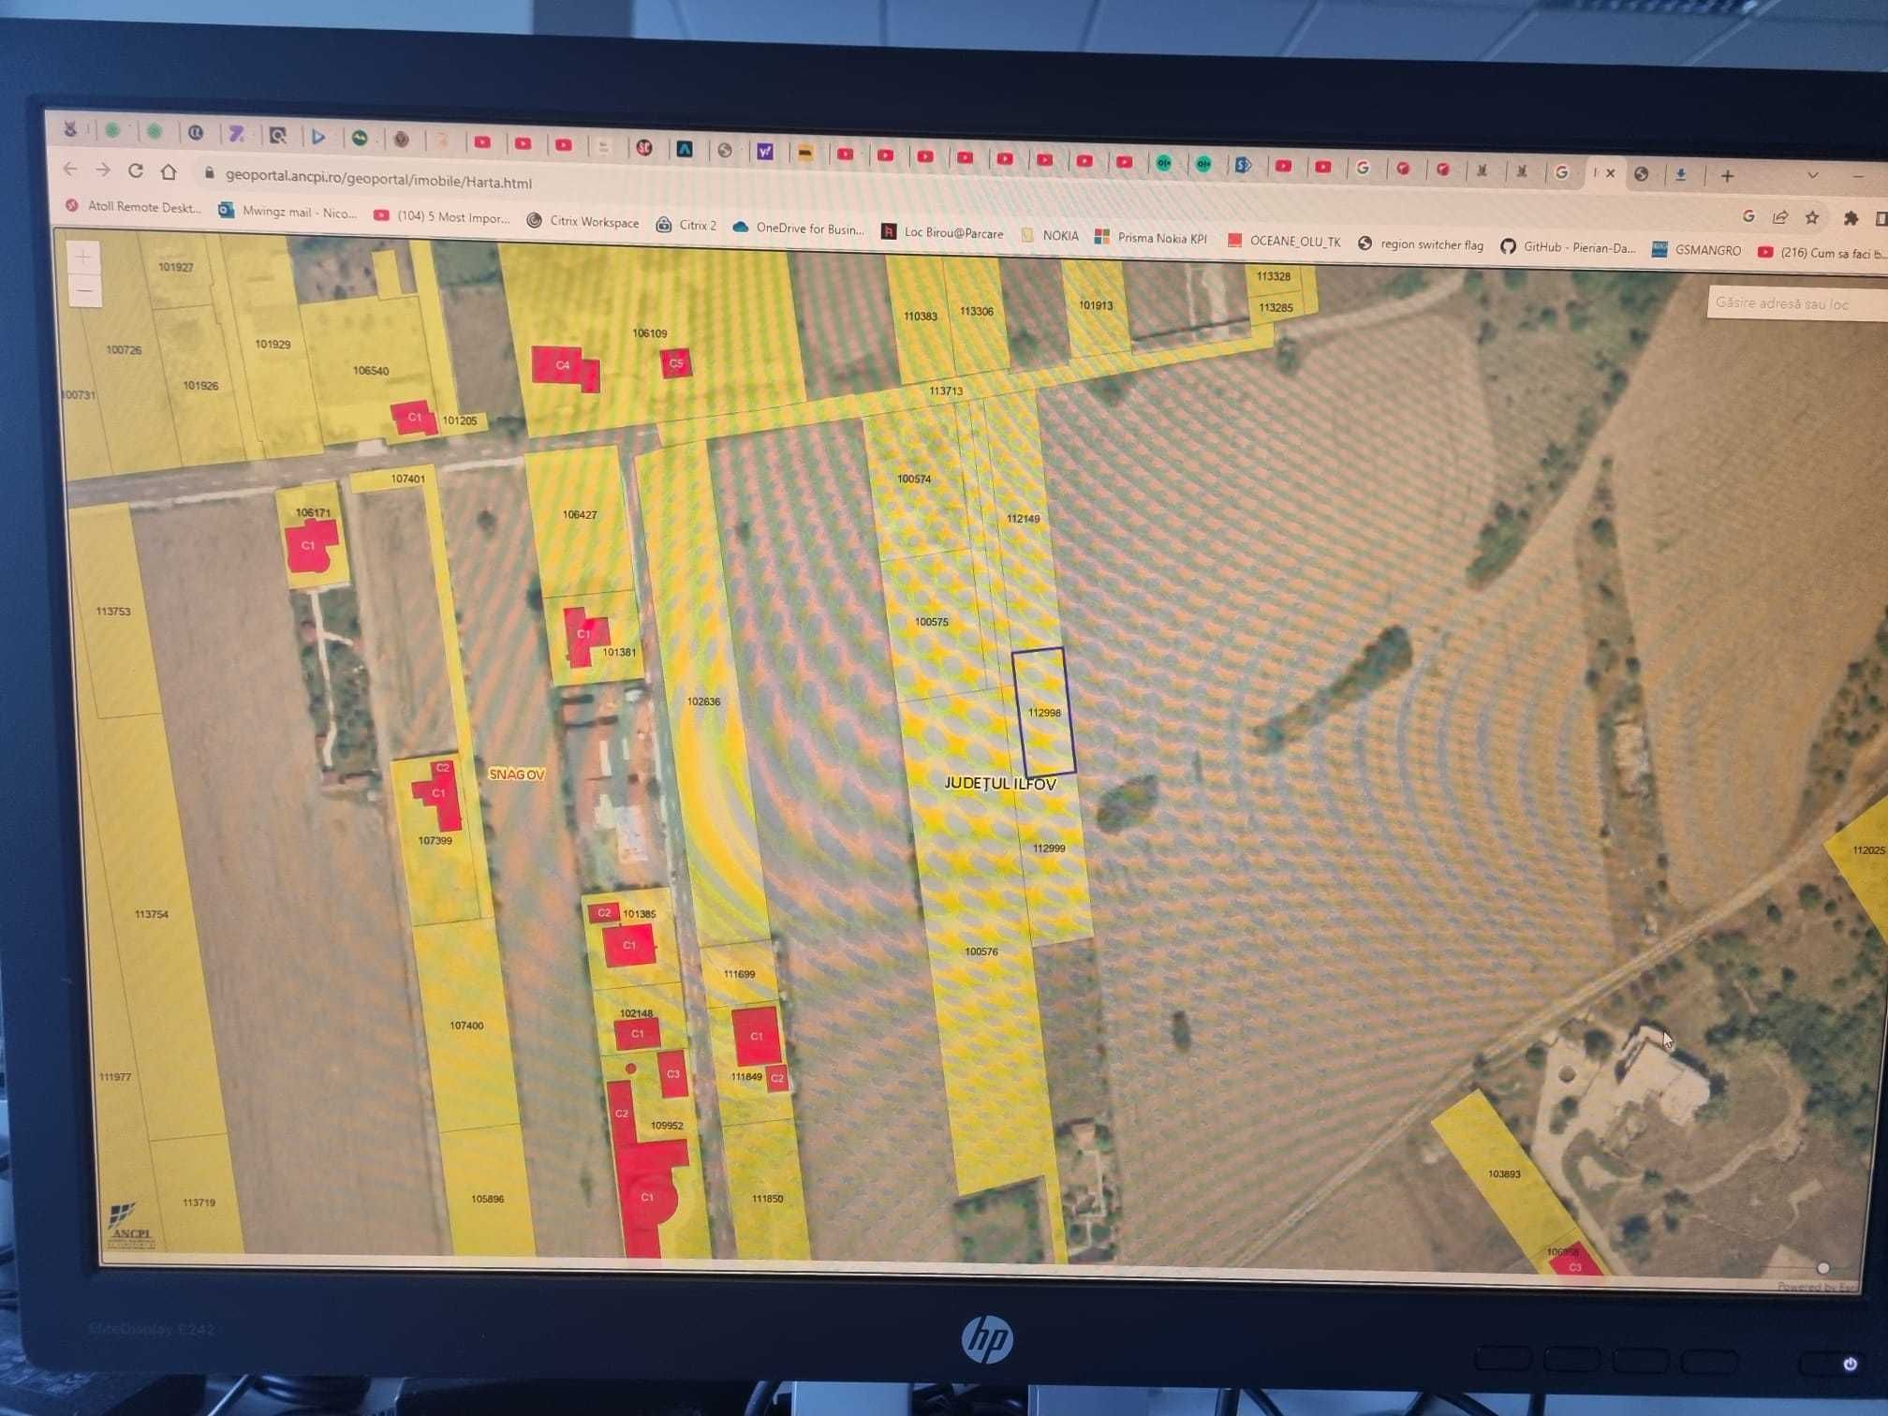Switch to the blue play triangle tab

(318, 137)
